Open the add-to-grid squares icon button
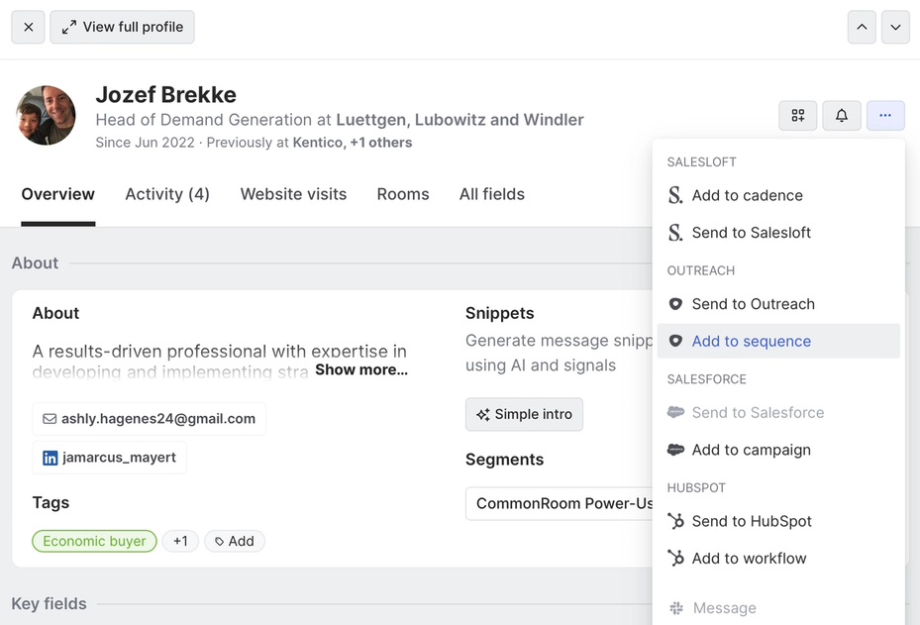Screen dimensions: 920x625 tap(798, 115)
